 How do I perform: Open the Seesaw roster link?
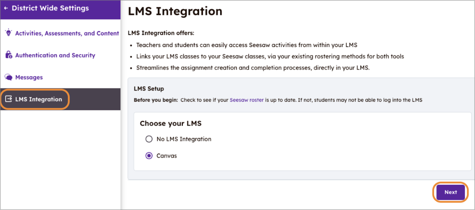246,100
